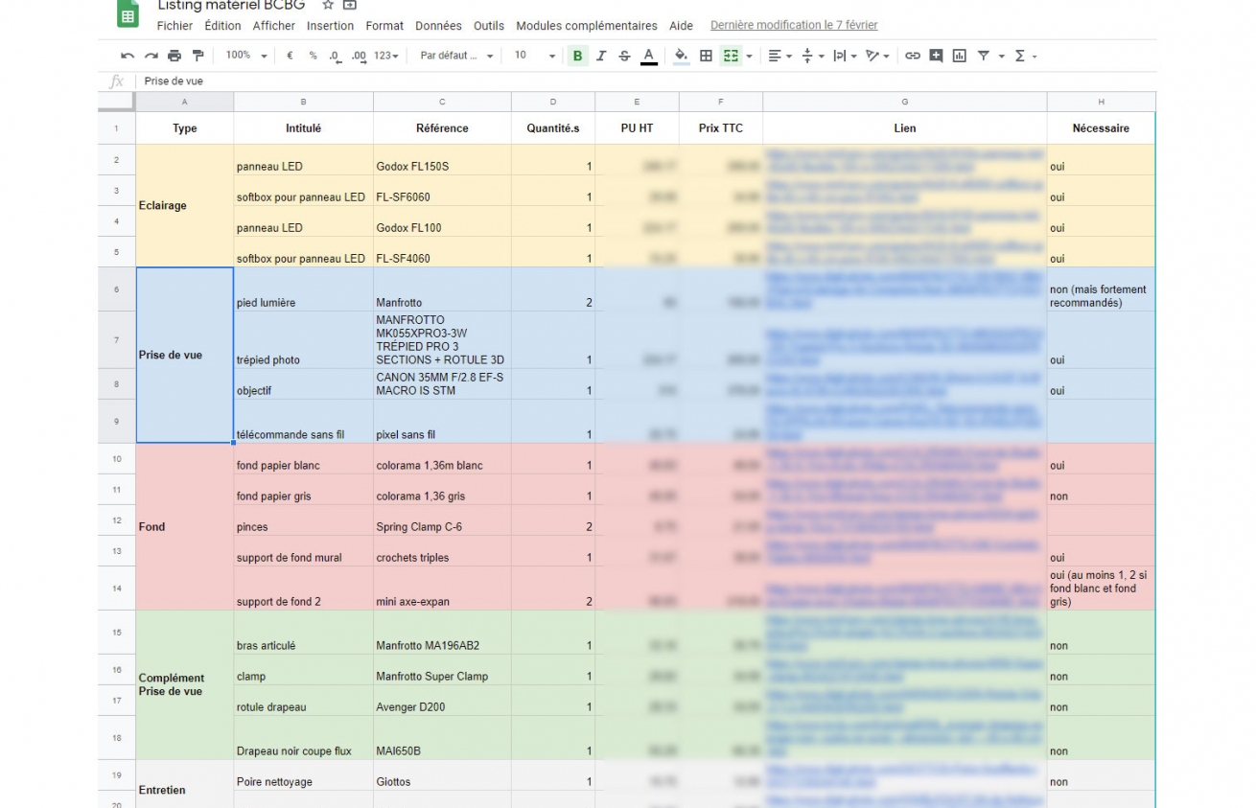Open the Aide menu
Image resolution: width=1256 pixels, height=808 pixels.
681,26
